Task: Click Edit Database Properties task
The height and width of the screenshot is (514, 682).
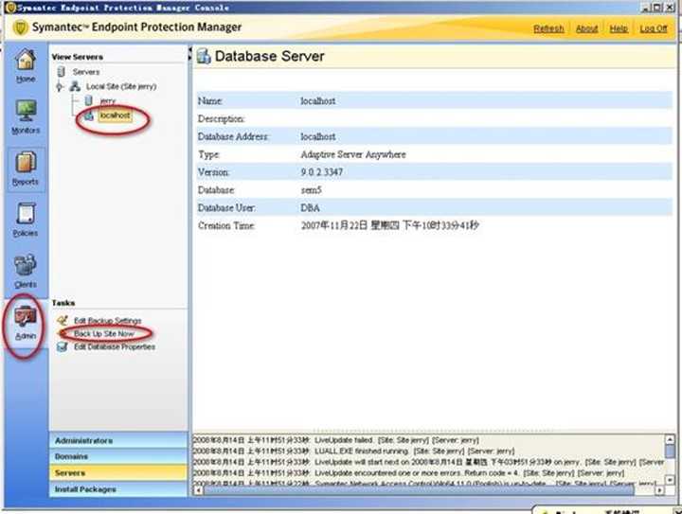Action: coord(115,346)
